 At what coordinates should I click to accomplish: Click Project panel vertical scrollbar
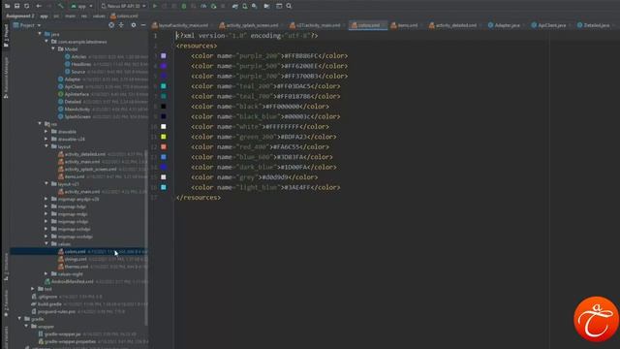click(146, 238)
